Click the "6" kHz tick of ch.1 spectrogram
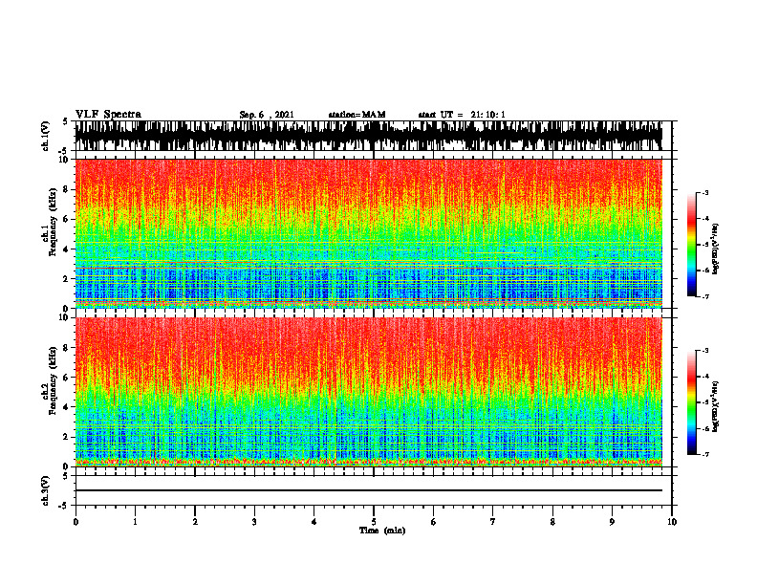Image resolution: width=757 pixels, height=585 pixels. click(67, 219)
